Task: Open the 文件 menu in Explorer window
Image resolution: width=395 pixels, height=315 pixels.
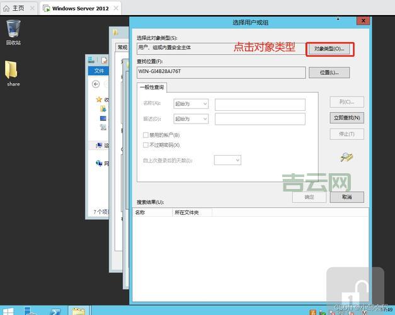Action: [99, 71]
